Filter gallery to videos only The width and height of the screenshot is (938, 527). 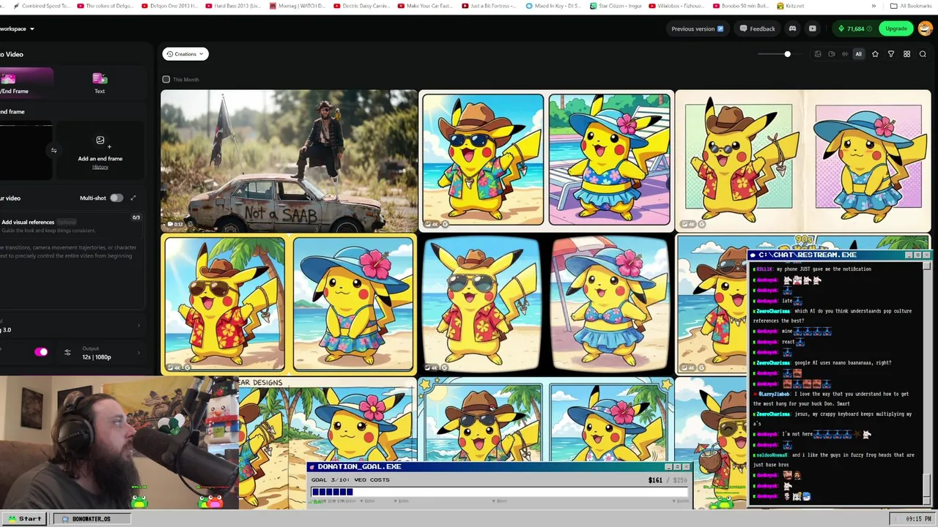831,54
